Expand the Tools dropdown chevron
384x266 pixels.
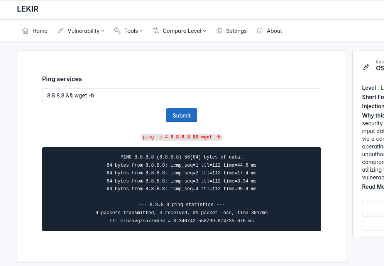coord(141,31)
